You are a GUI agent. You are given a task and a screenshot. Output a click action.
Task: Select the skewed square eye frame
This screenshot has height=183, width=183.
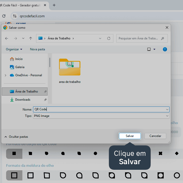pos(47,175)
